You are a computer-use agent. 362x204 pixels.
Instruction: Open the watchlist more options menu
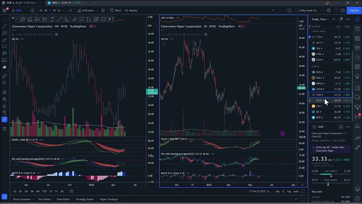348,19
